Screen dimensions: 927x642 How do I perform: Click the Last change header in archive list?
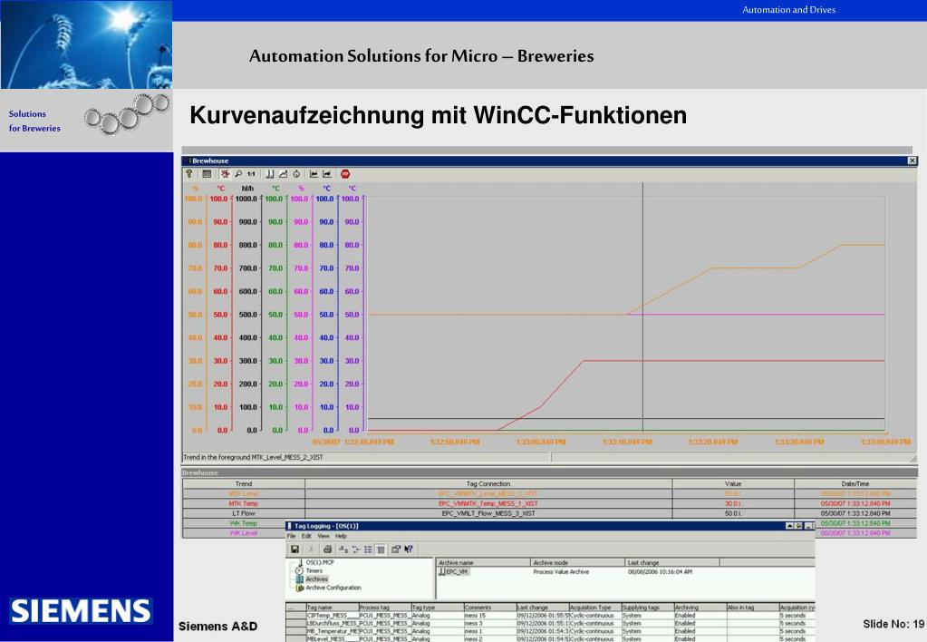tap(672, 563)
